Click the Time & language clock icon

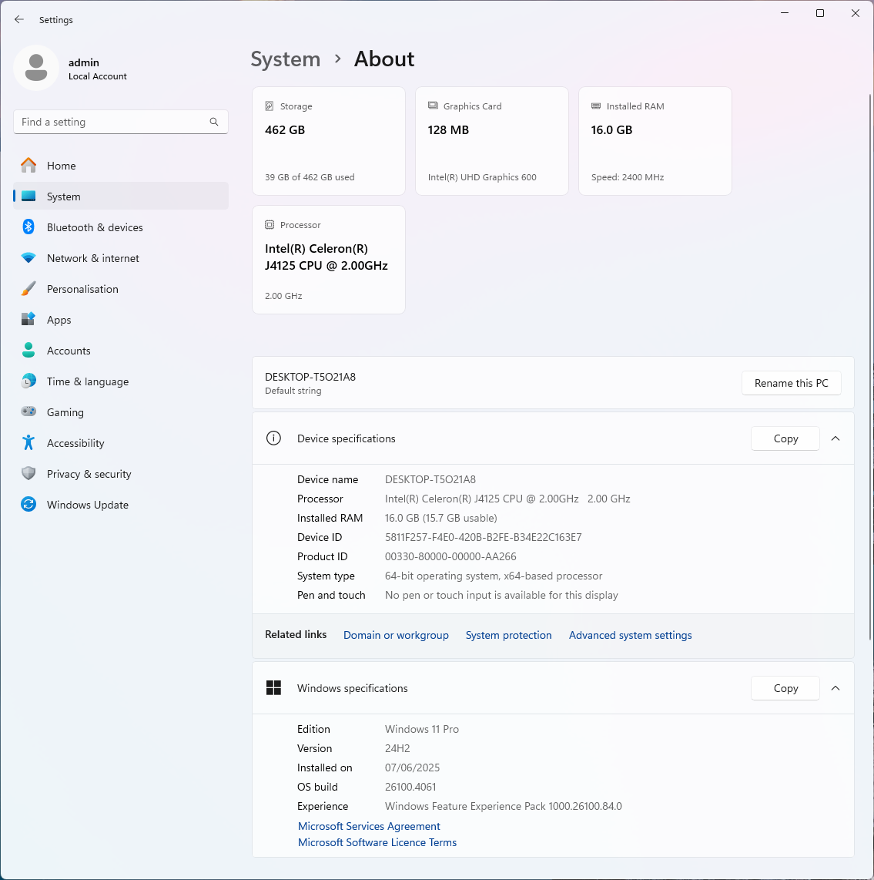coord(28,381)
